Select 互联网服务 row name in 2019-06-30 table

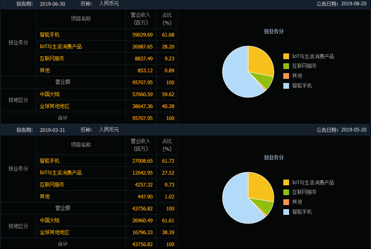[x=52, y=58]
